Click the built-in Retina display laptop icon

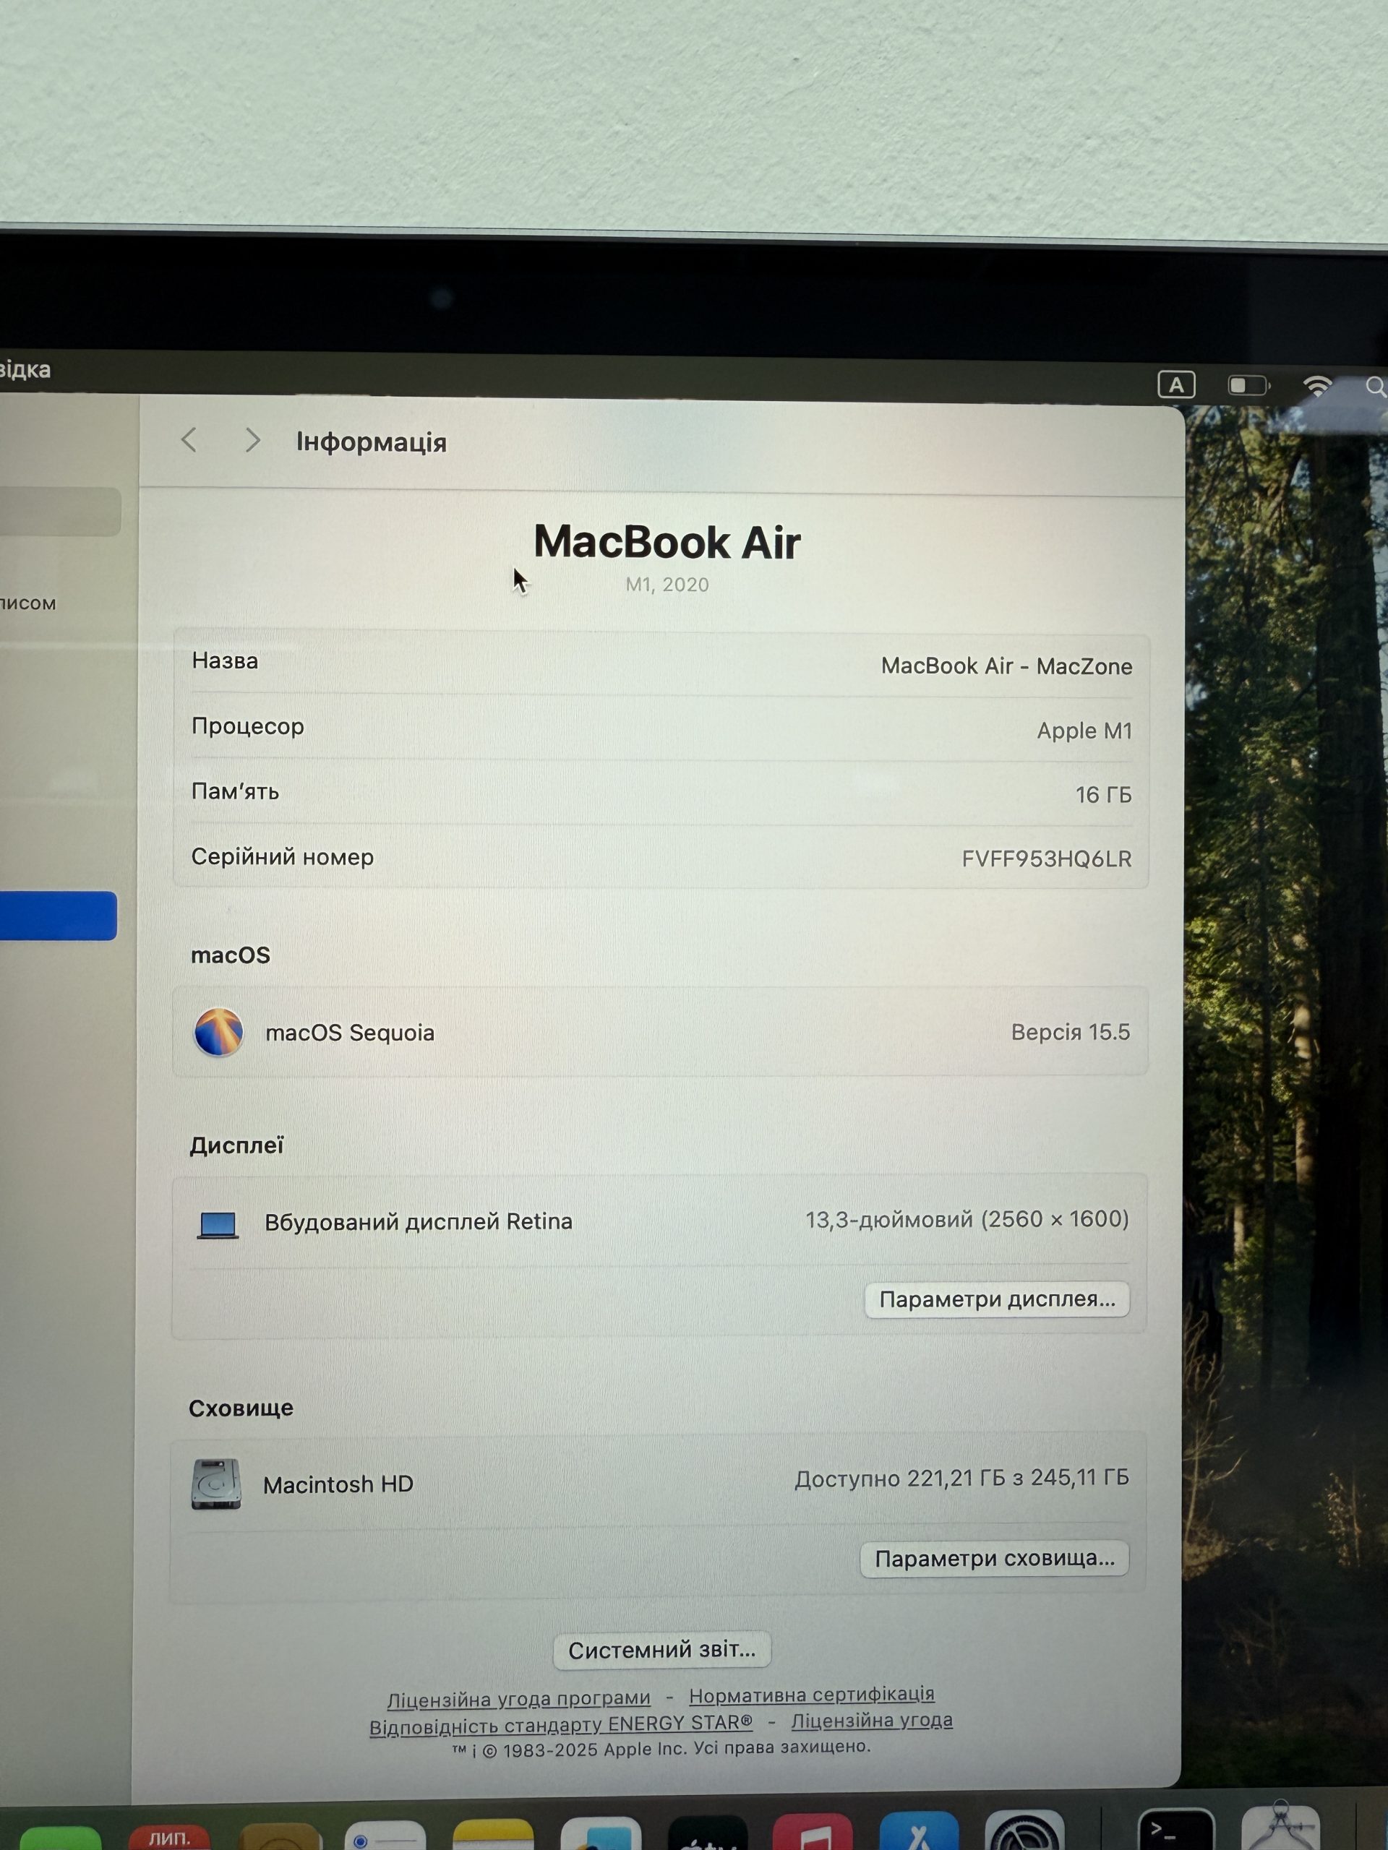click(218, 1224)
